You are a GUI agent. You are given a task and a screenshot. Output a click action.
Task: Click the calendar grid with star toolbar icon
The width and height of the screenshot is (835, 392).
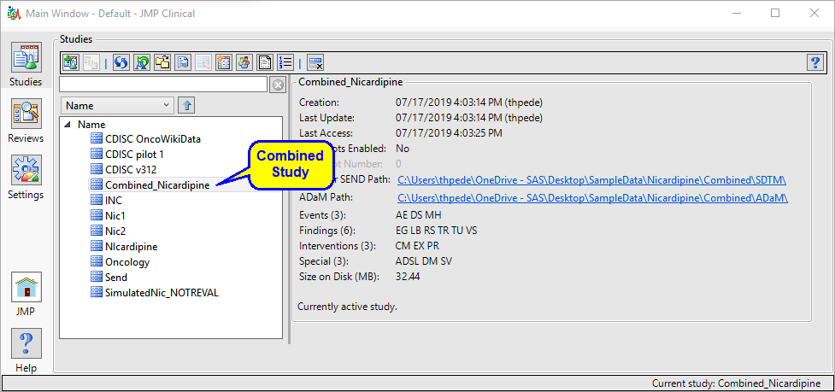[x=224, y=62]
